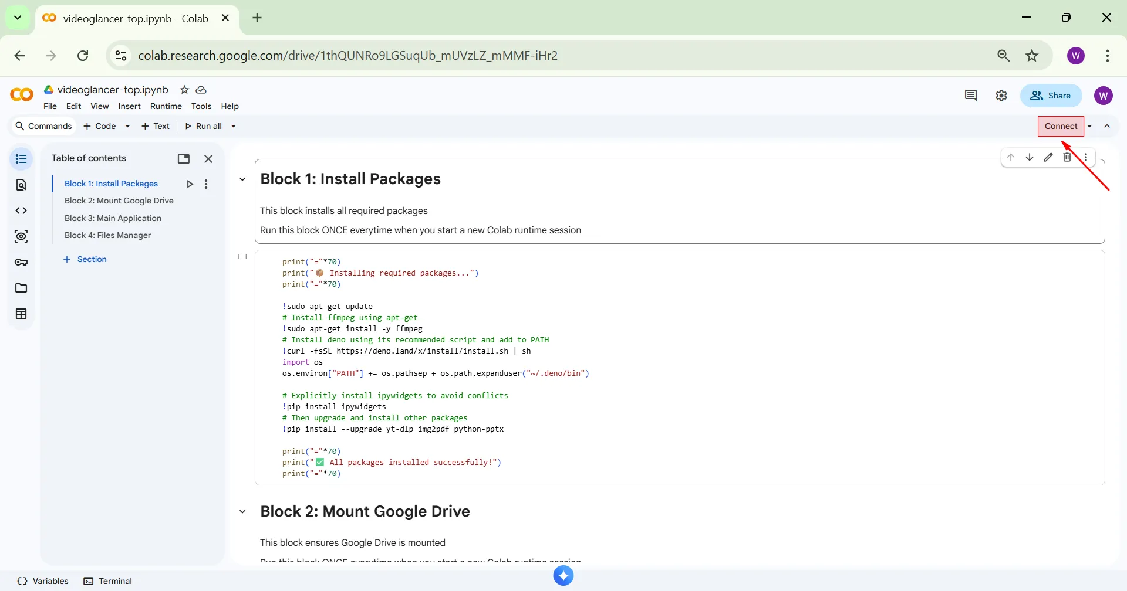Click the W account avatar in Colab header
The height and width of the screenshot is (591, 1127).
pyautogui.click(x=1104, y=96)
